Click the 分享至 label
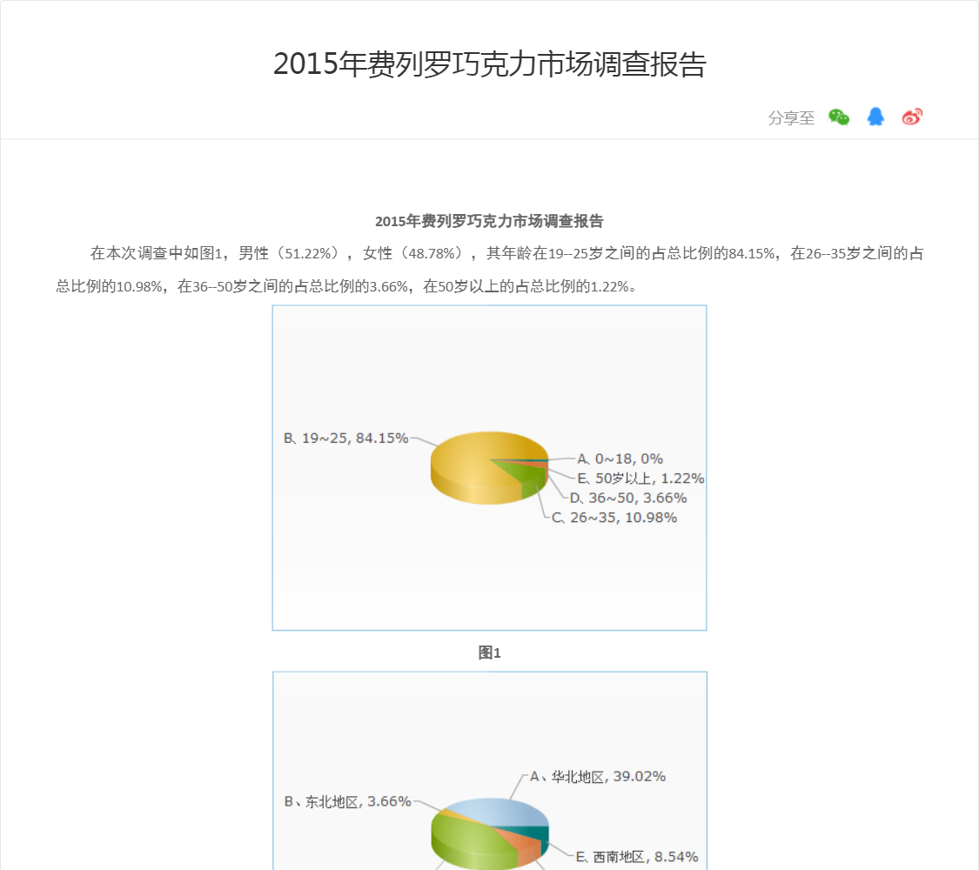 click(791, 118)
